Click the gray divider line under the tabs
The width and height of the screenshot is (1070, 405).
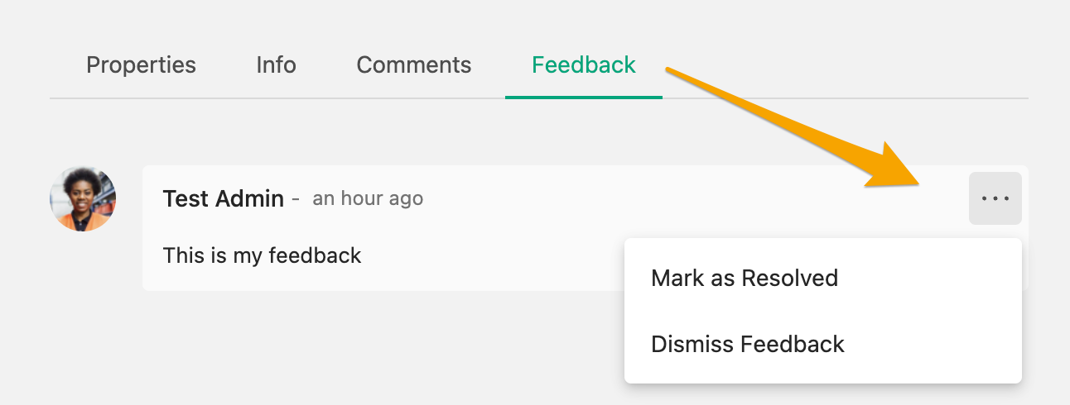coord(539,98)
